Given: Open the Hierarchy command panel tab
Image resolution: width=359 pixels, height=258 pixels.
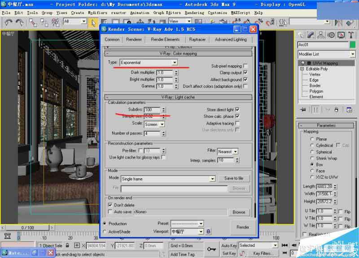Looking at the screenshot, I should (x=320, y=35).
